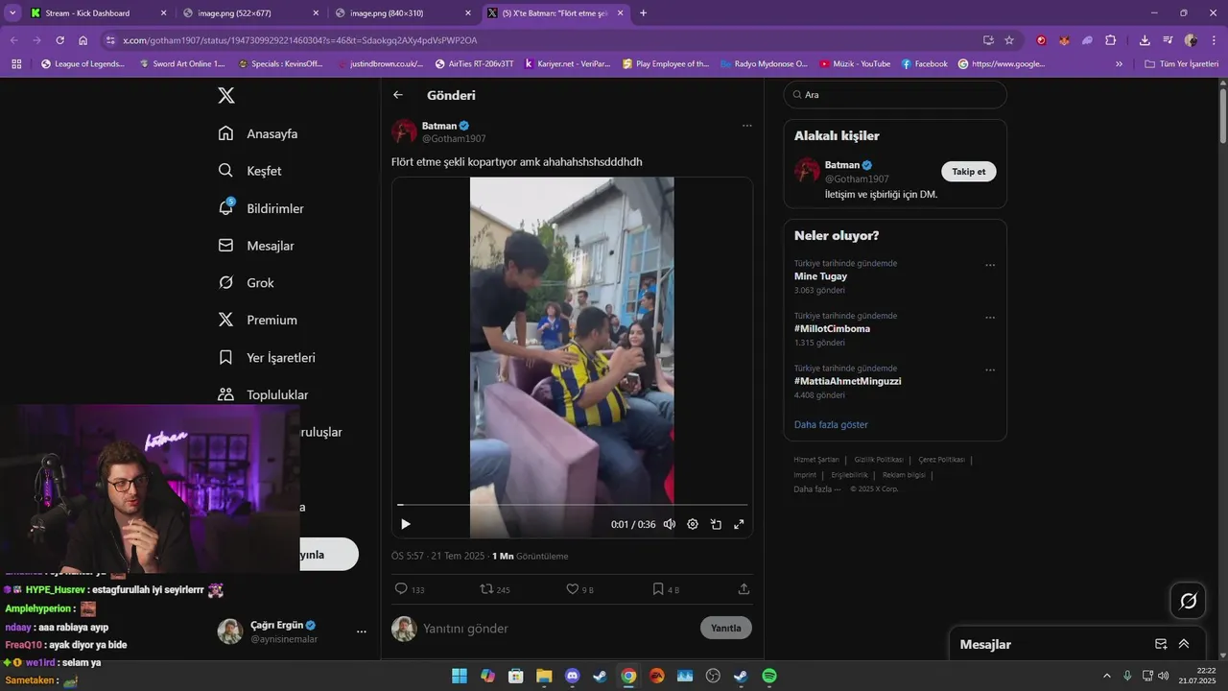The height and width of the screenshot is (691, 1228).
Task: Click the Yanıtla button
Action: (x=726, y=628)
